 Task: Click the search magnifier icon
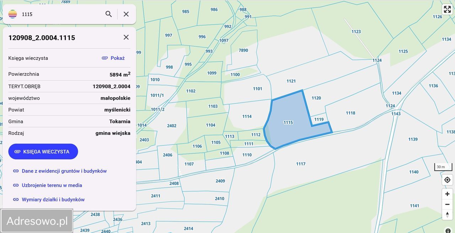point(109,14)
